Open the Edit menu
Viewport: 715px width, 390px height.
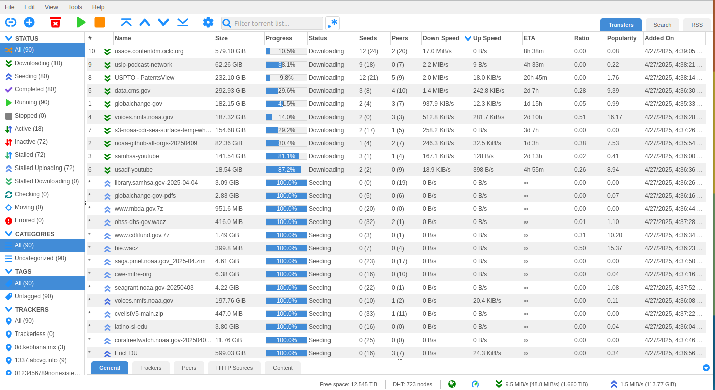pos(30,7)
